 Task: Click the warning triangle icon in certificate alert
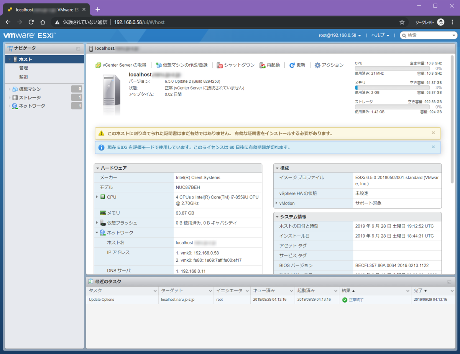click(x=101, y=133)
